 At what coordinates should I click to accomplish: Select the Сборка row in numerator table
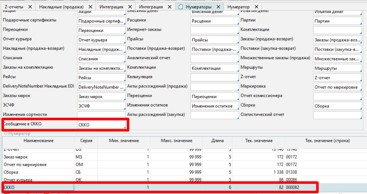38,172
